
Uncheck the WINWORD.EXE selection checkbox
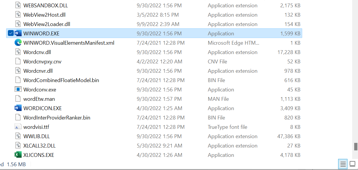(11, 34)
